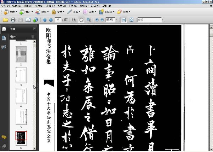
Task: Select the Marquee Zoom magnifier tool
Action: 89,20
